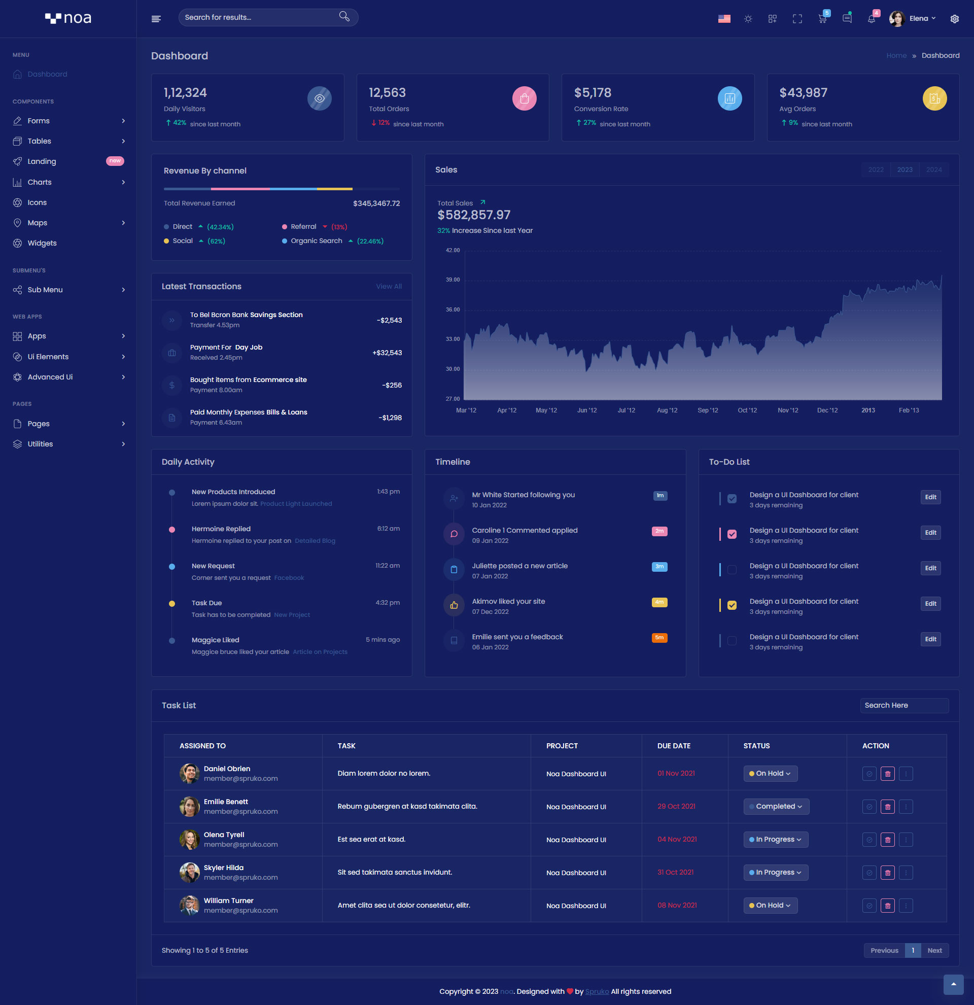Screen dimensions: 974x1005
Task: Click the hamburger sidebar toggle icon
Action: point(156,19)
